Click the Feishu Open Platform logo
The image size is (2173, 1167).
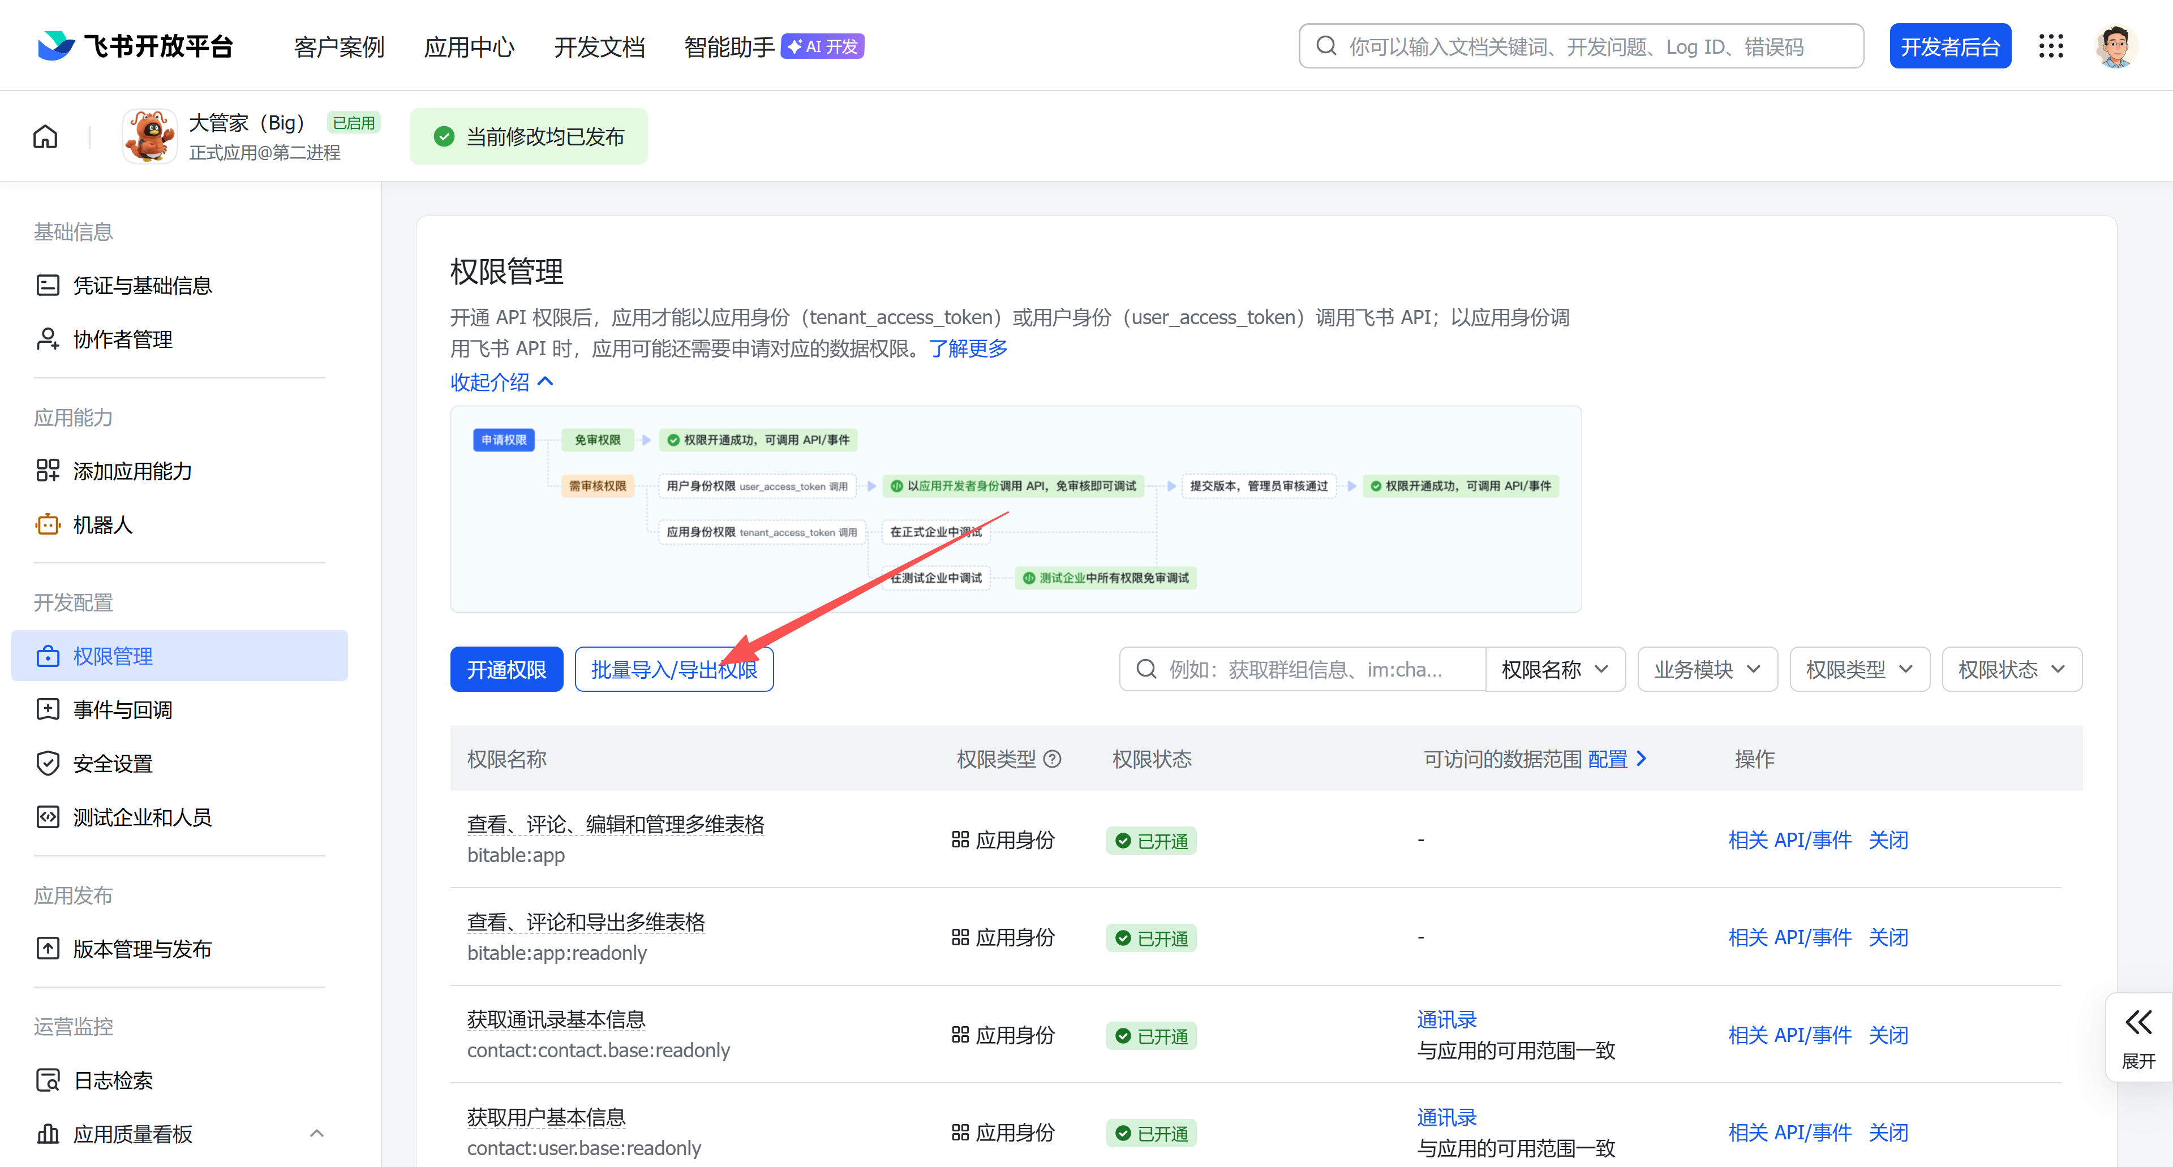coord(135,45)
